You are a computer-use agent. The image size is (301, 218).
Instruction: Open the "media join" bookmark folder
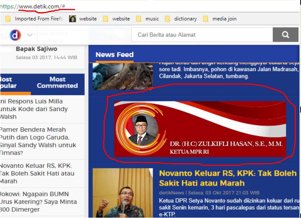220,19
